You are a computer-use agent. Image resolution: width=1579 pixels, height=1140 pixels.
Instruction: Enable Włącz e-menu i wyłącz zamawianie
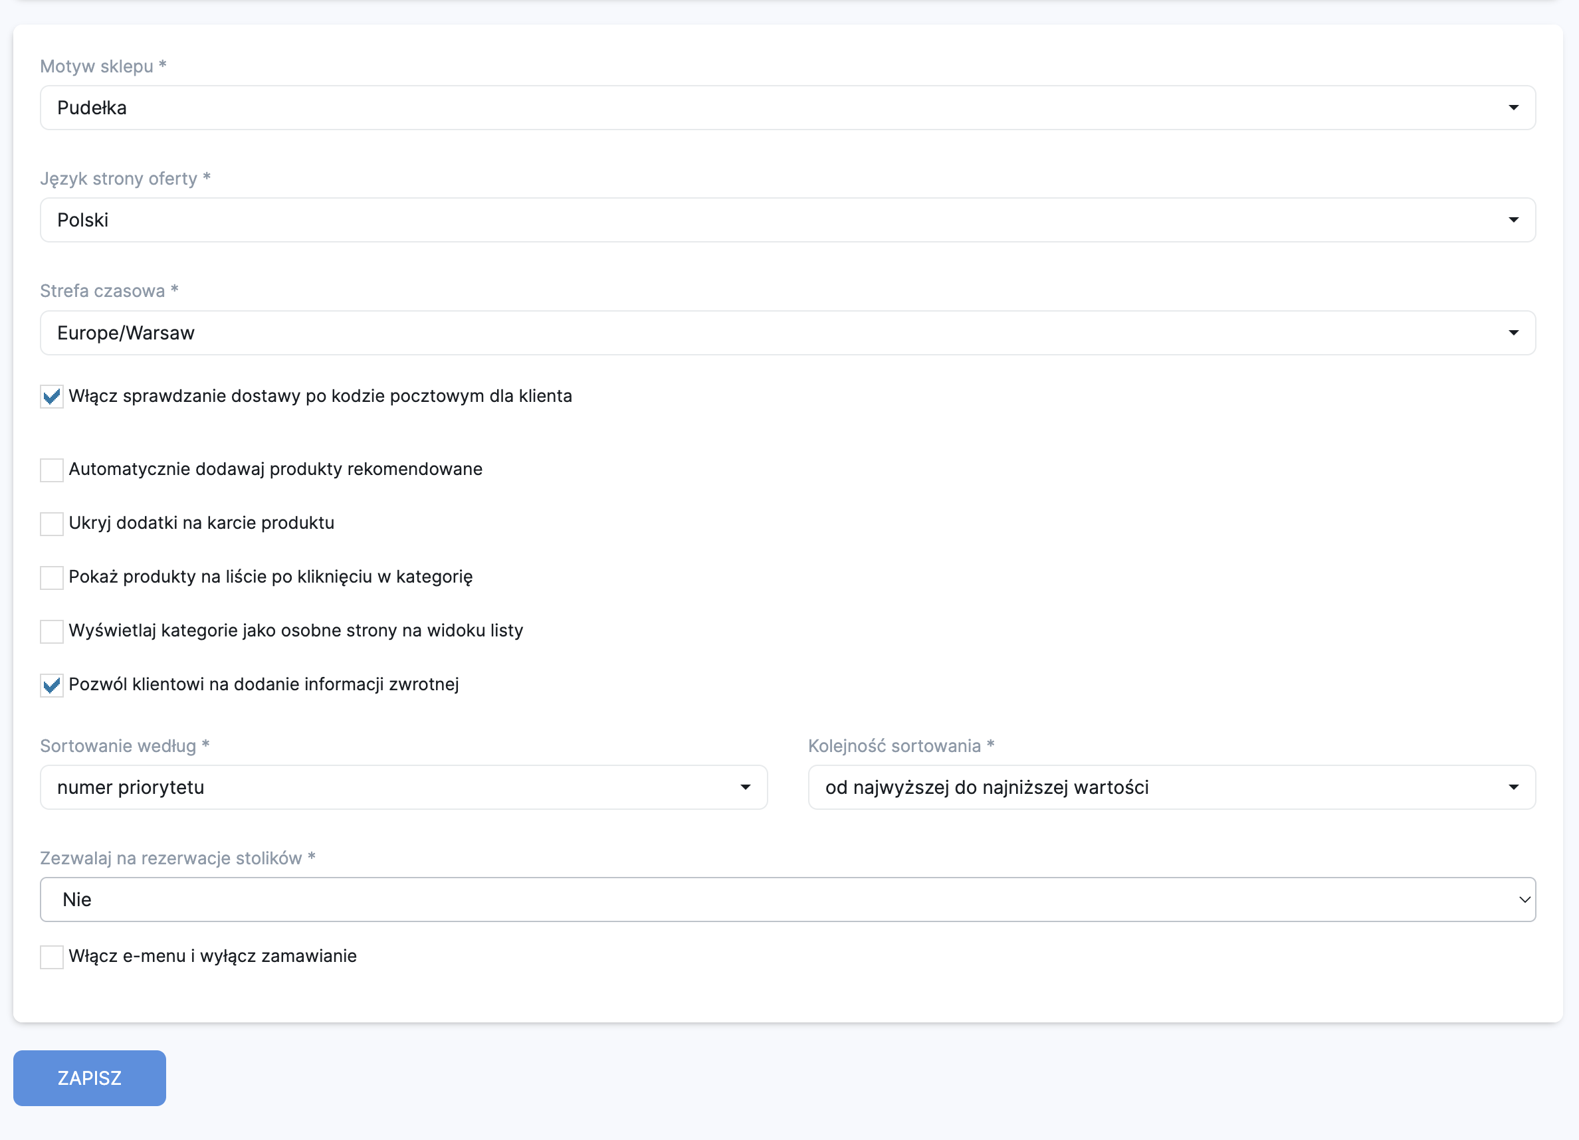(x=52, y=956)
